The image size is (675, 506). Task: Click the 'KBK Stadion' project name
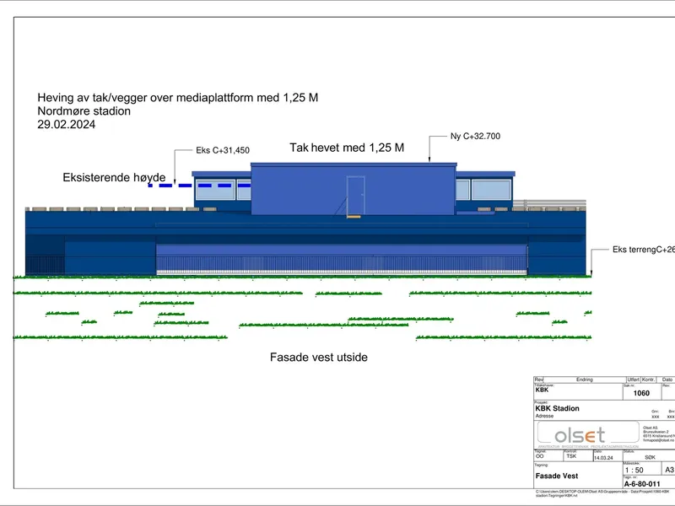[557, 408]
